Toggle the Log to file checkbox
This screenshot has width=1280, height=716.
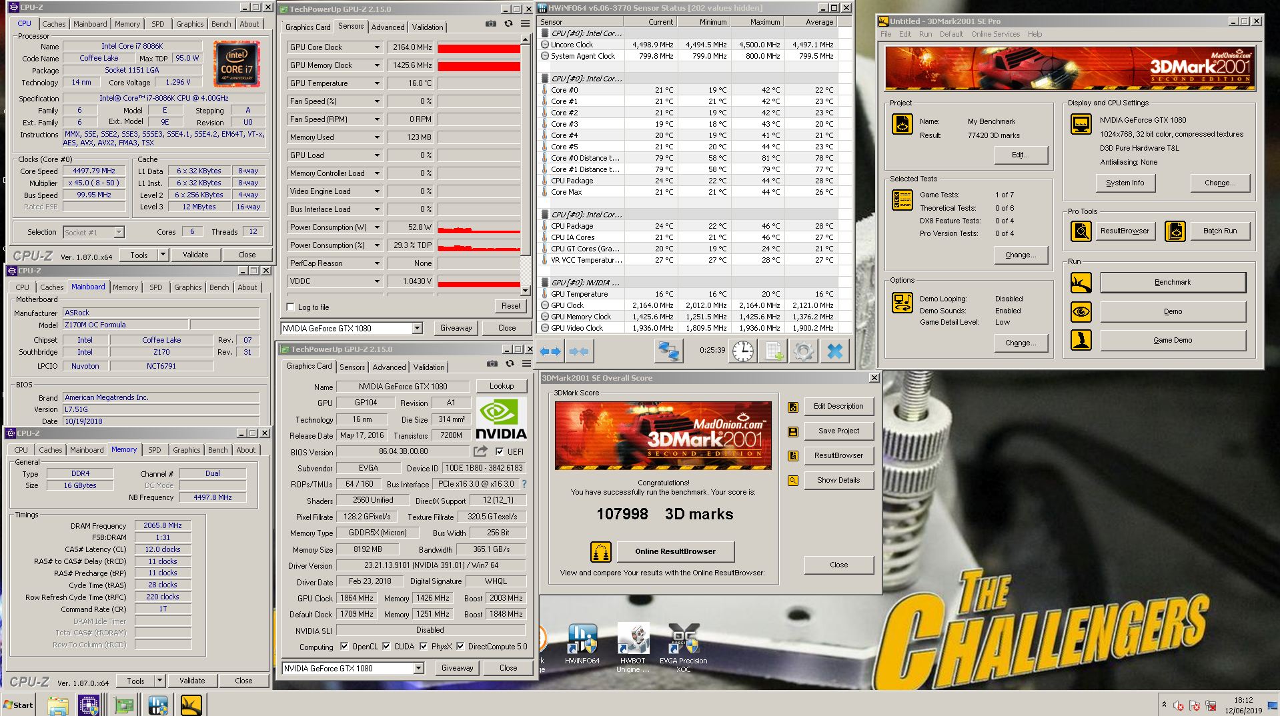[x=291, y=307]
